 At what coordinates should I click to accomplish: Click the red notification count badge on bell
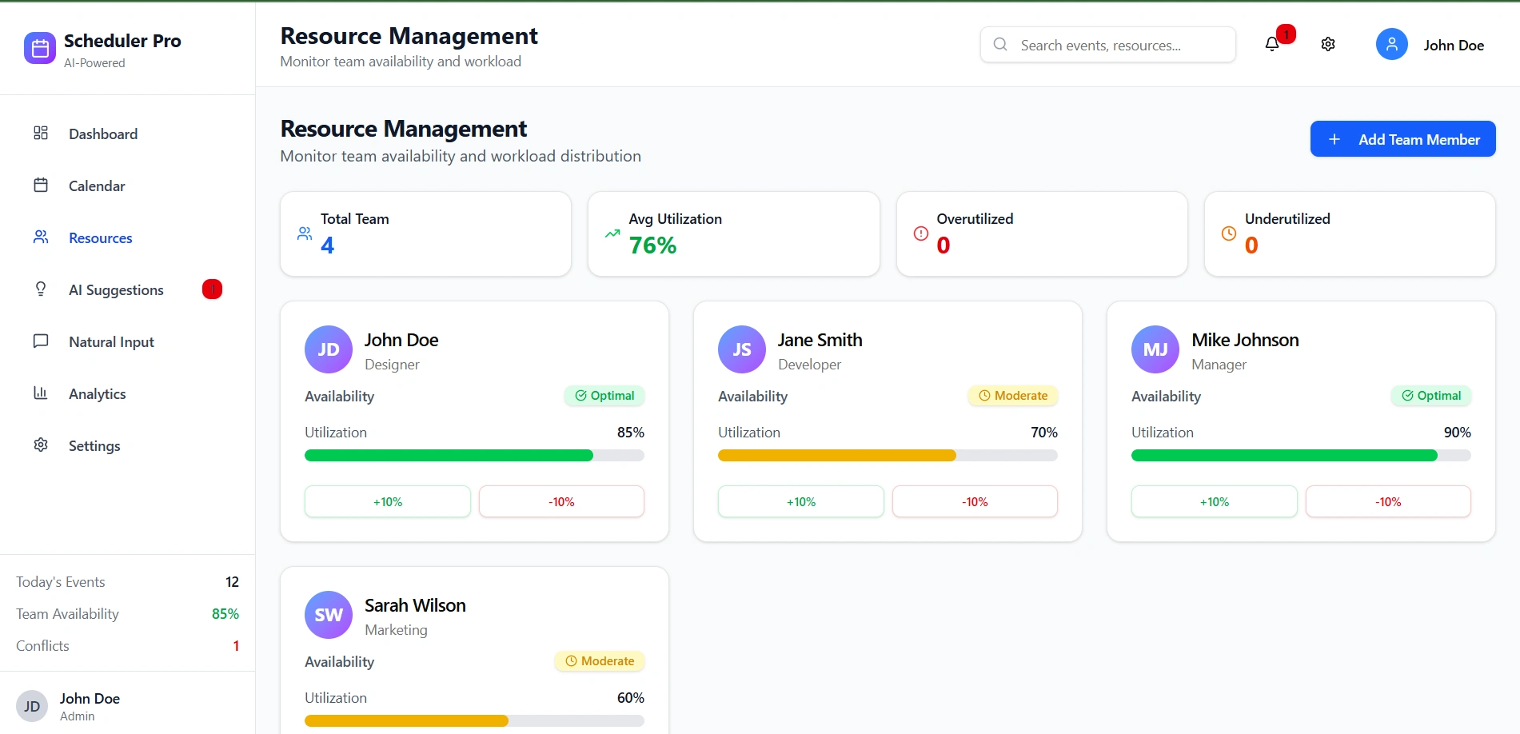click(1286, 34)
